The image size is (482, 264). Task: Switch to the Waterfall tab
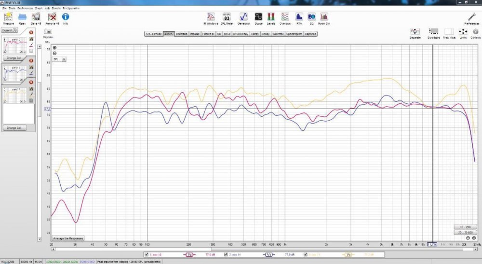click(x=278, y=34)
